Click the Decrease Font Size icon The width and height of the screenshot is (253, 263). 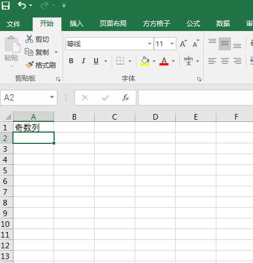click(x=196, y=43)
